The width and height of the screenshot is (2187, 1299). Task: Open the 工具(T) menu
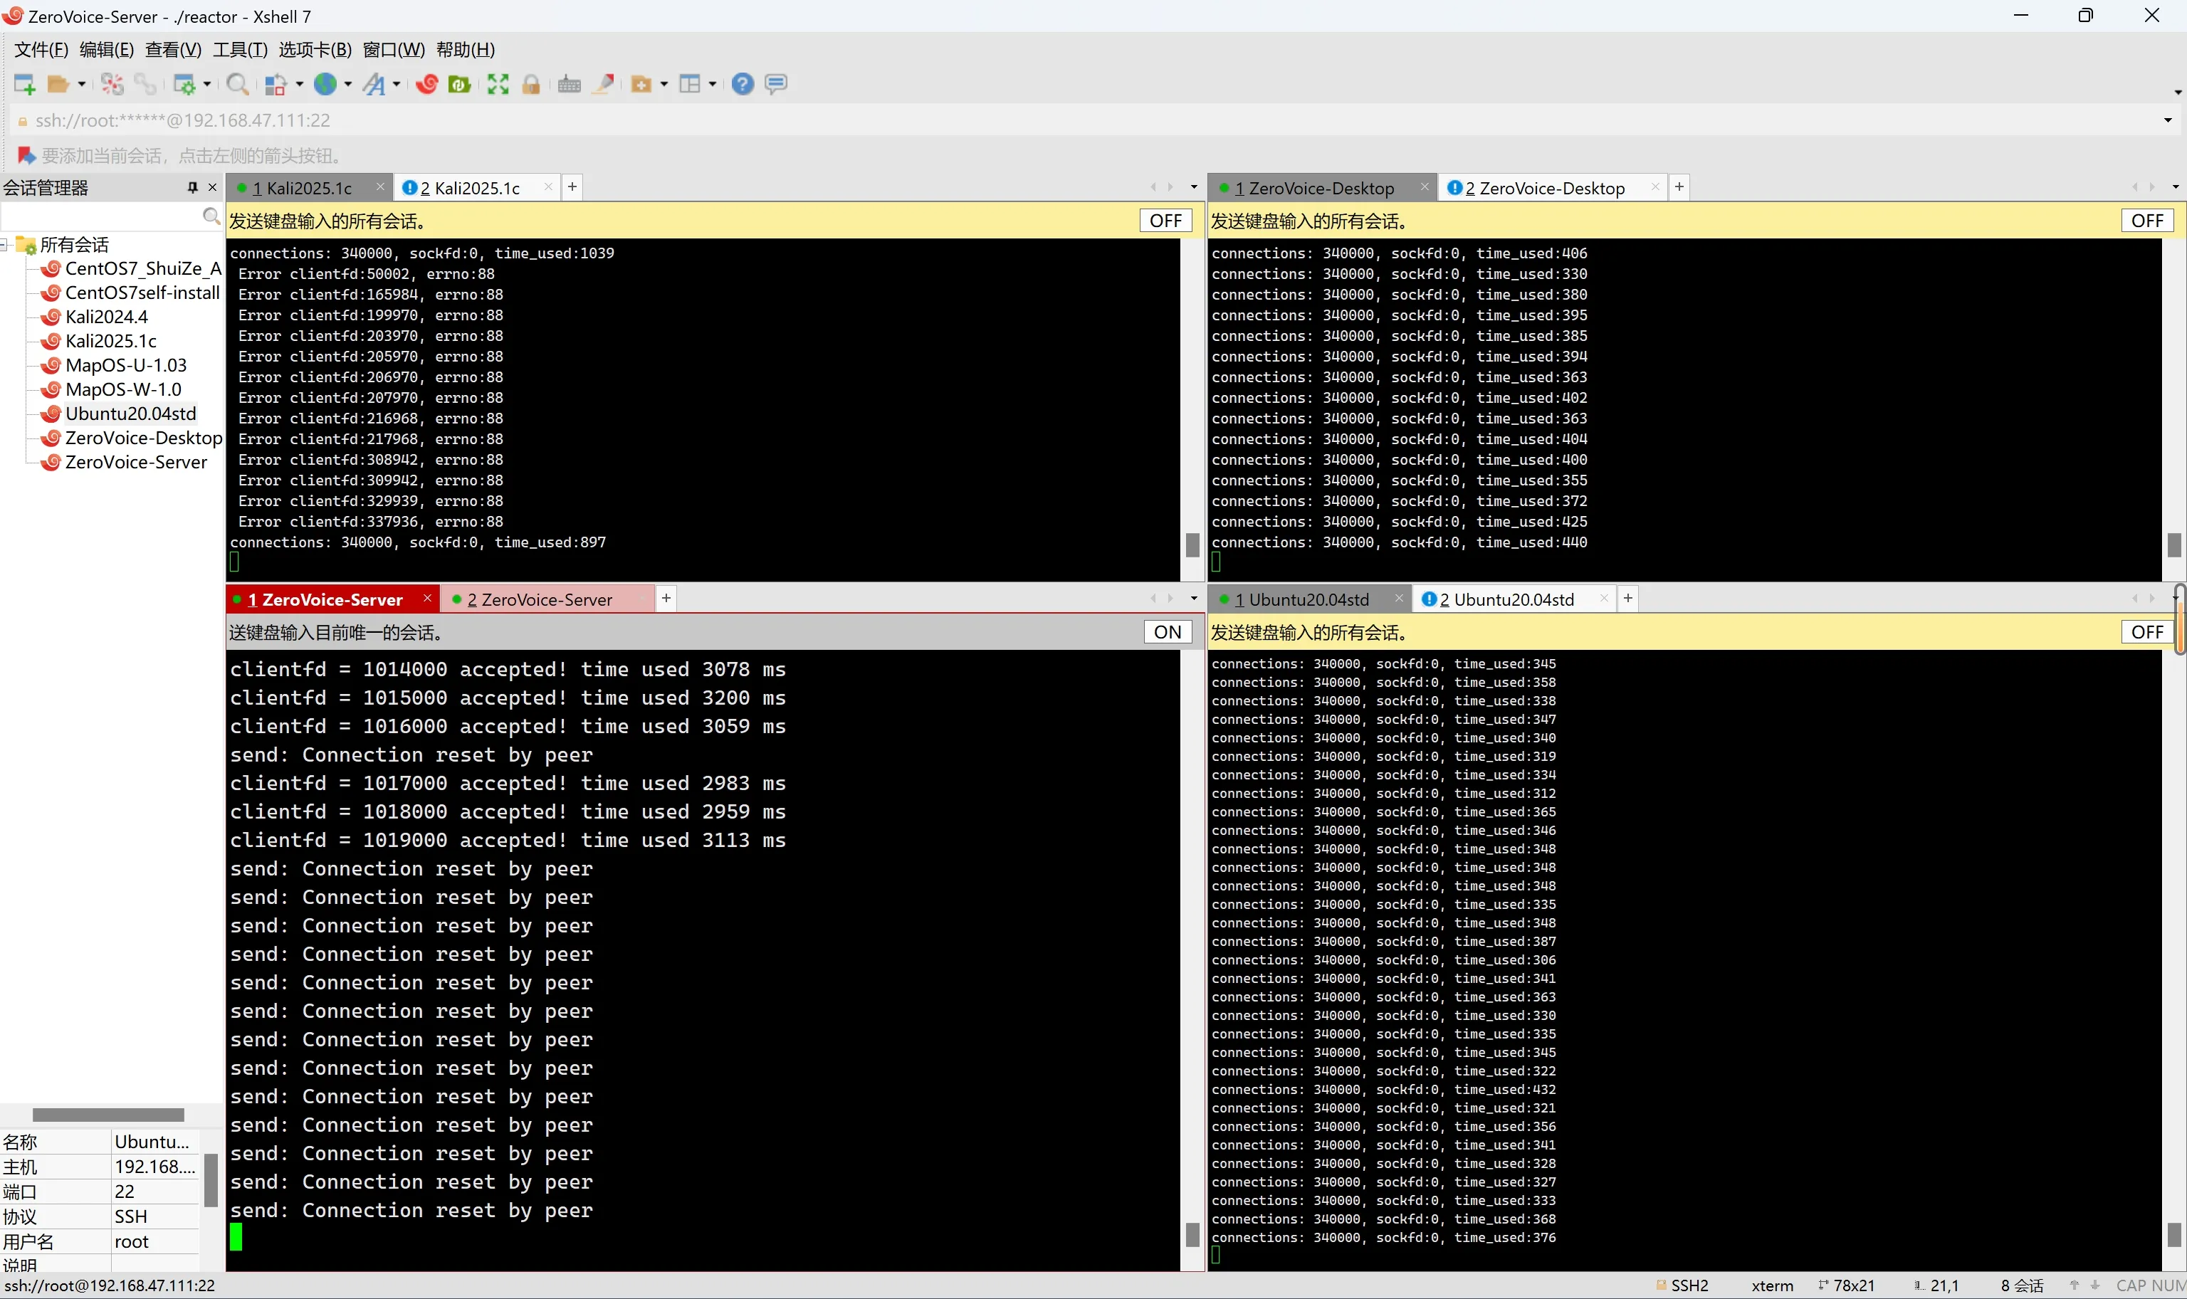[x=240, y=50]
